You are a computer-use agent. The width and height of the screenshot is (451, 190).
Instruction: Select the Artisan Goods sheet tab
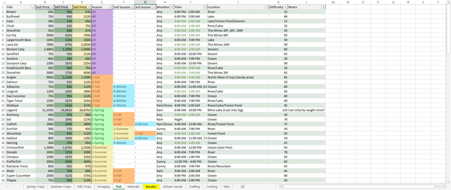click(173, 186)
